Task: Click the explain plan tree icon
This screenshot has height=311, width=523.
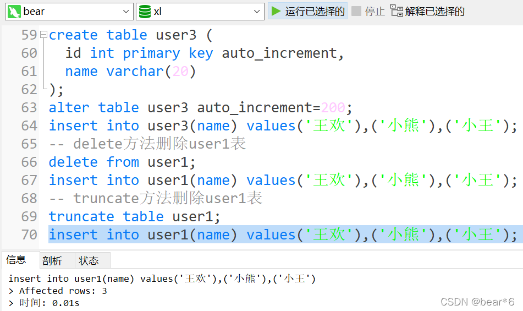Action: (397, 10)
